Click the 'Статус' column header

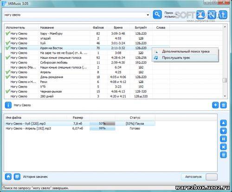click(135, 117)
